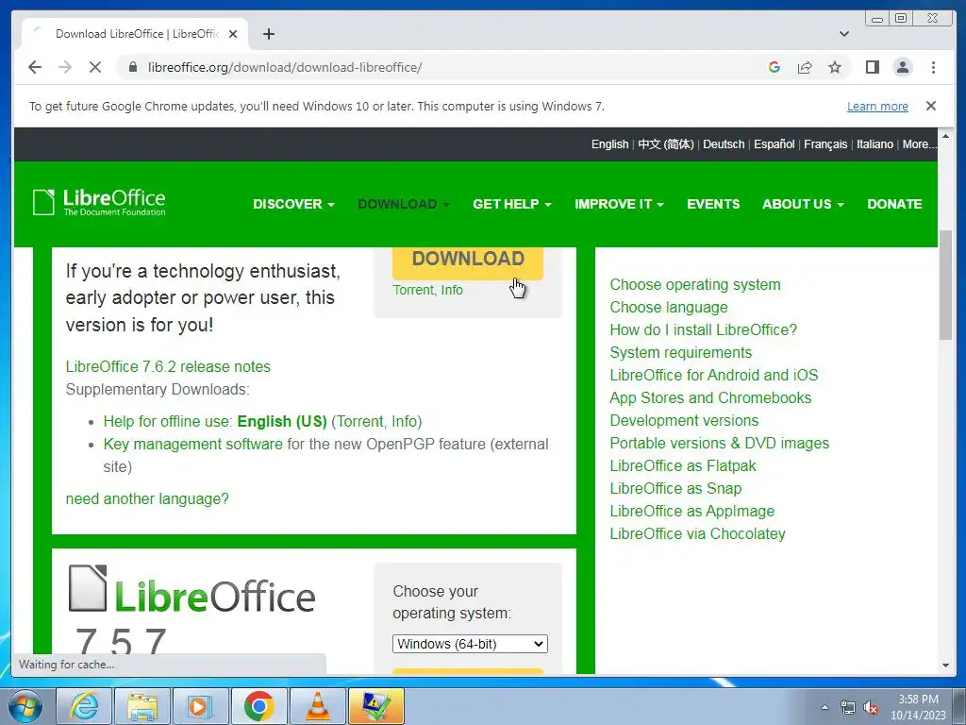Select operating system Windows (64-bit) dropdown

point(470,644)
